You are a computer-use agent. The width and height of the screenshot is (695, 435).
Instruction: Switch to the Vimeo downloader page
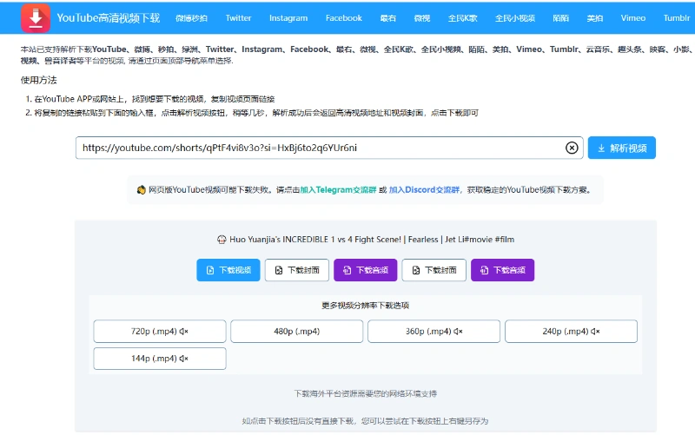(x=633, y=18)
